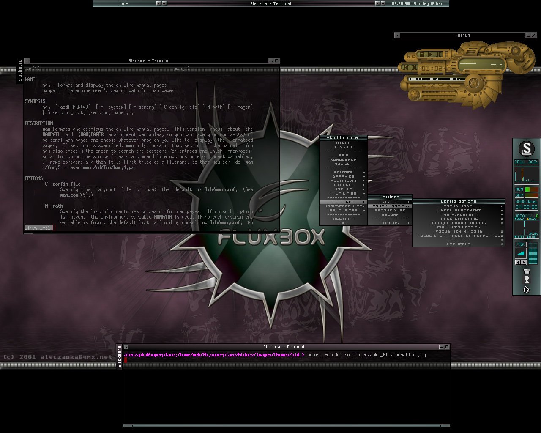Click the printer icon in the dock
The height and width of the screenshot is (433, 541).
click(x=527, y=271)
